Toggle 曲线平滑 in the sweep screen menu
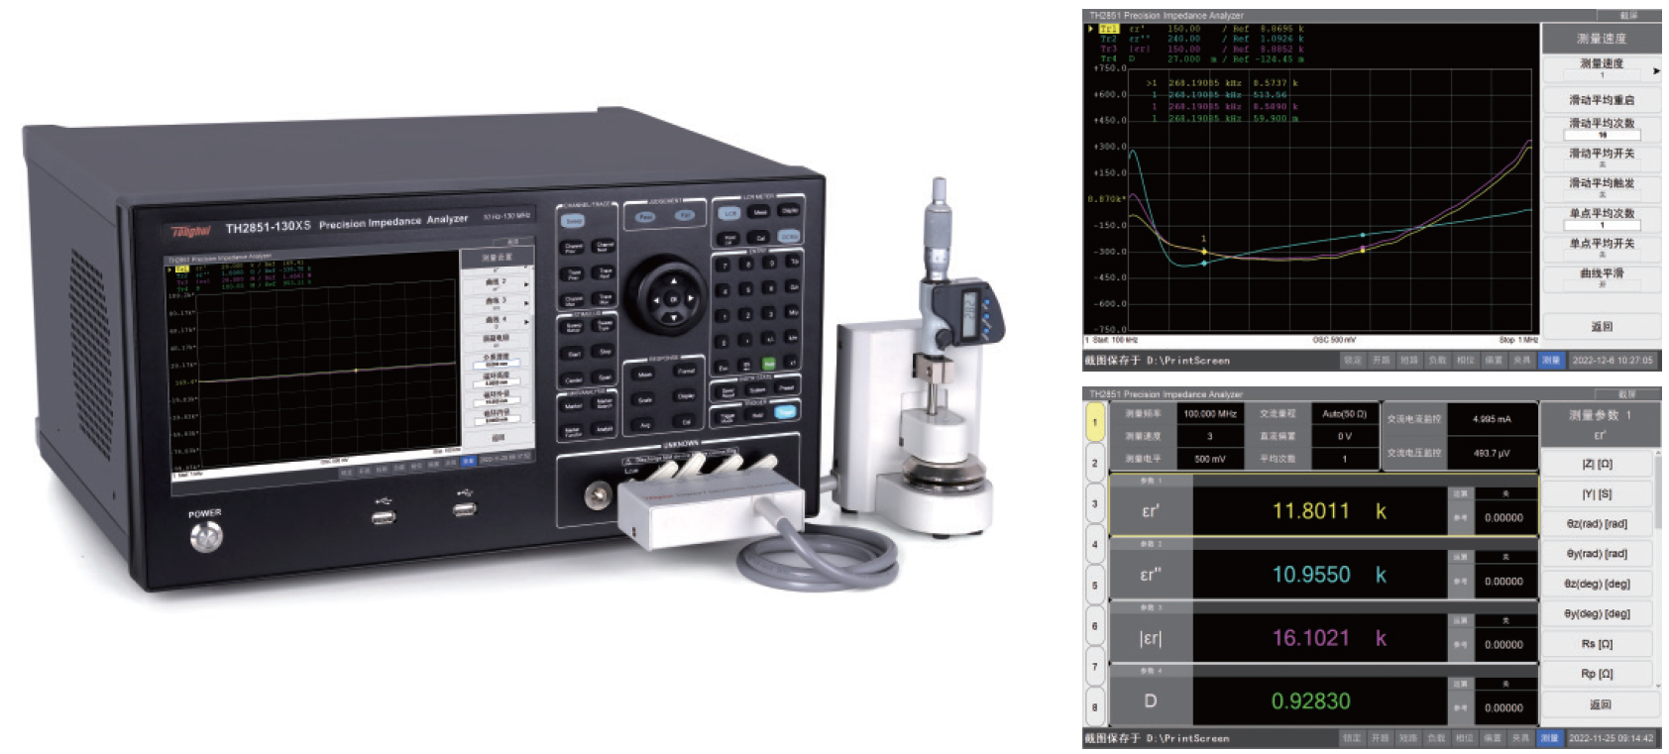Screen dimensions: 1669x754 point(1602,278)
